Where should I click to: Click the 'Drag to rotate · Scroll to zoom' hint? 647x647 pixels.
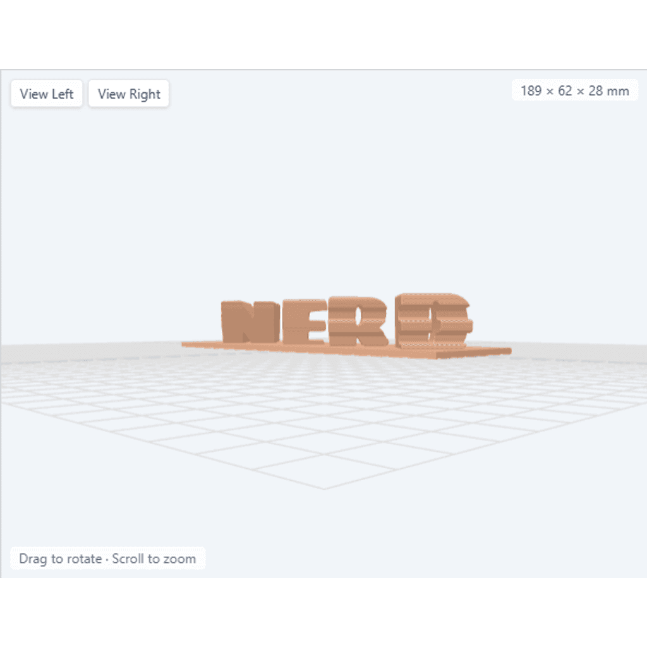[107, 559]
